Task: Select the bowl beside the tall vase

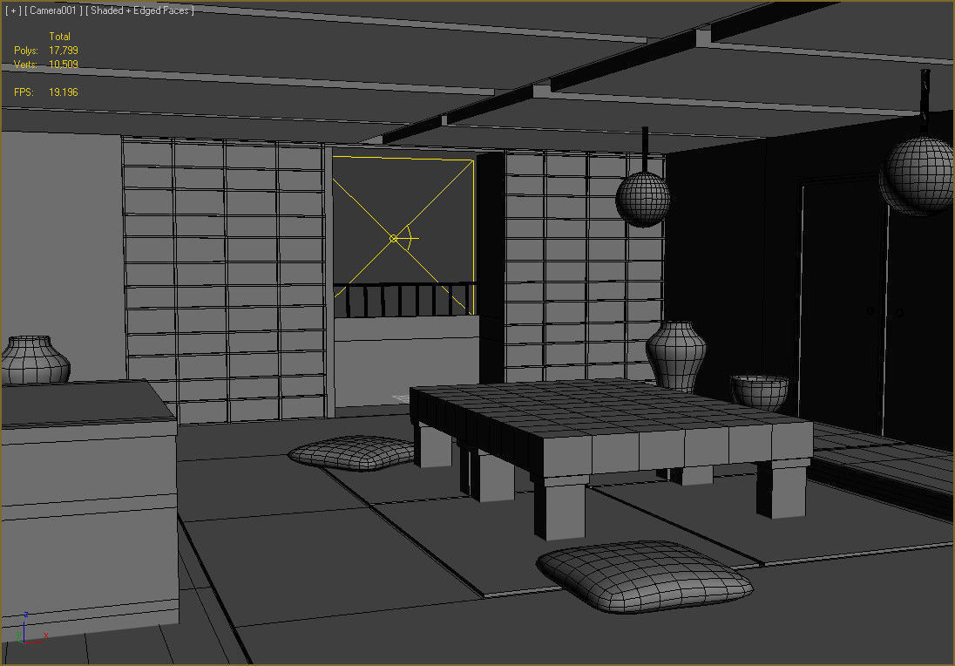Action: click(x=760, y=393)
